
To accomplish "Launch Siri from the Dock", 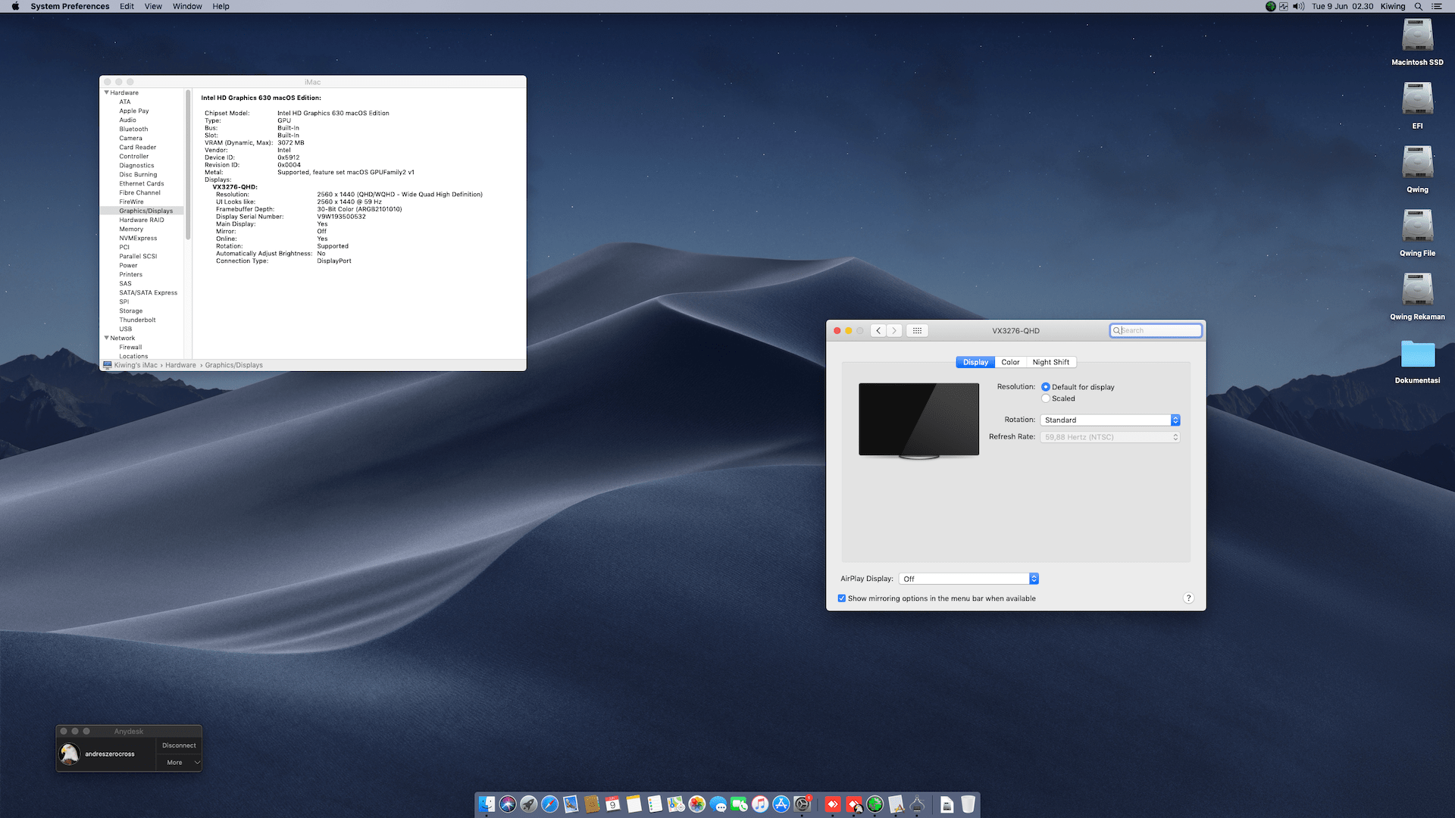I will click(508, 804).
